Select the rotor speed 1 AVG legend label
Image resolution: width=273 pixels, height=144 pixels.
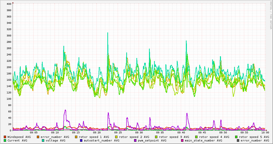[x=94, y=137]
